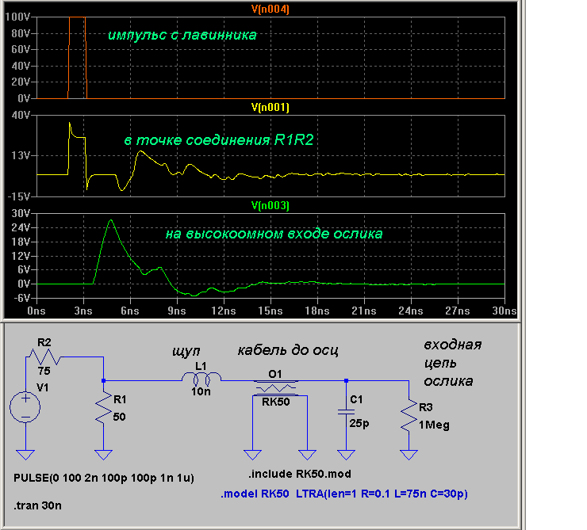
Task: Click ground symbol under V1
Action: [25, 455]
